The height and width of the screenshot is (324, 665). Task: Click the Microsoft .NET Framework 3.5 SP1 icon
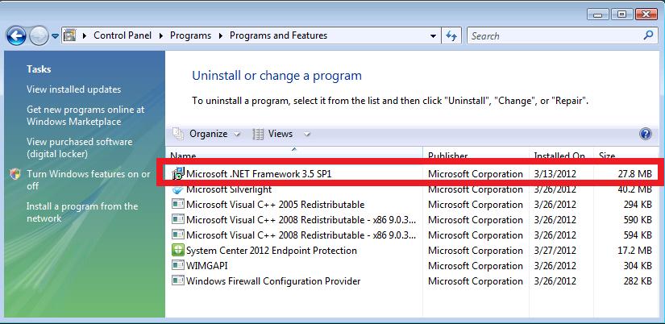coord(178,173)
